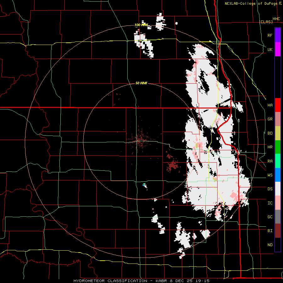
Task: Click the gray GC legend swatch
Action: coord(278,217)
